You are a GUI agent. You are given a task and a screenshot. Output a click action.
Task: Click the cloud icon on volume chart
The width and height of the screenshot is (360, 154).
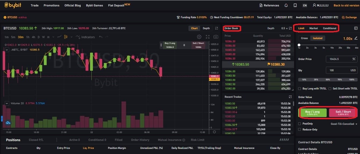point(8,123)
